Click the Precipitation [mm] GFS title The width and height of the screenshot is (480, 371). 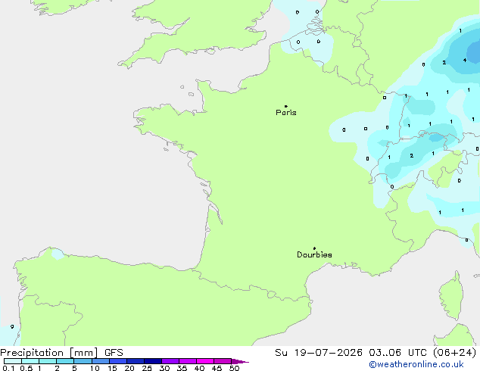pyautogui.click(x=61, y=353)
